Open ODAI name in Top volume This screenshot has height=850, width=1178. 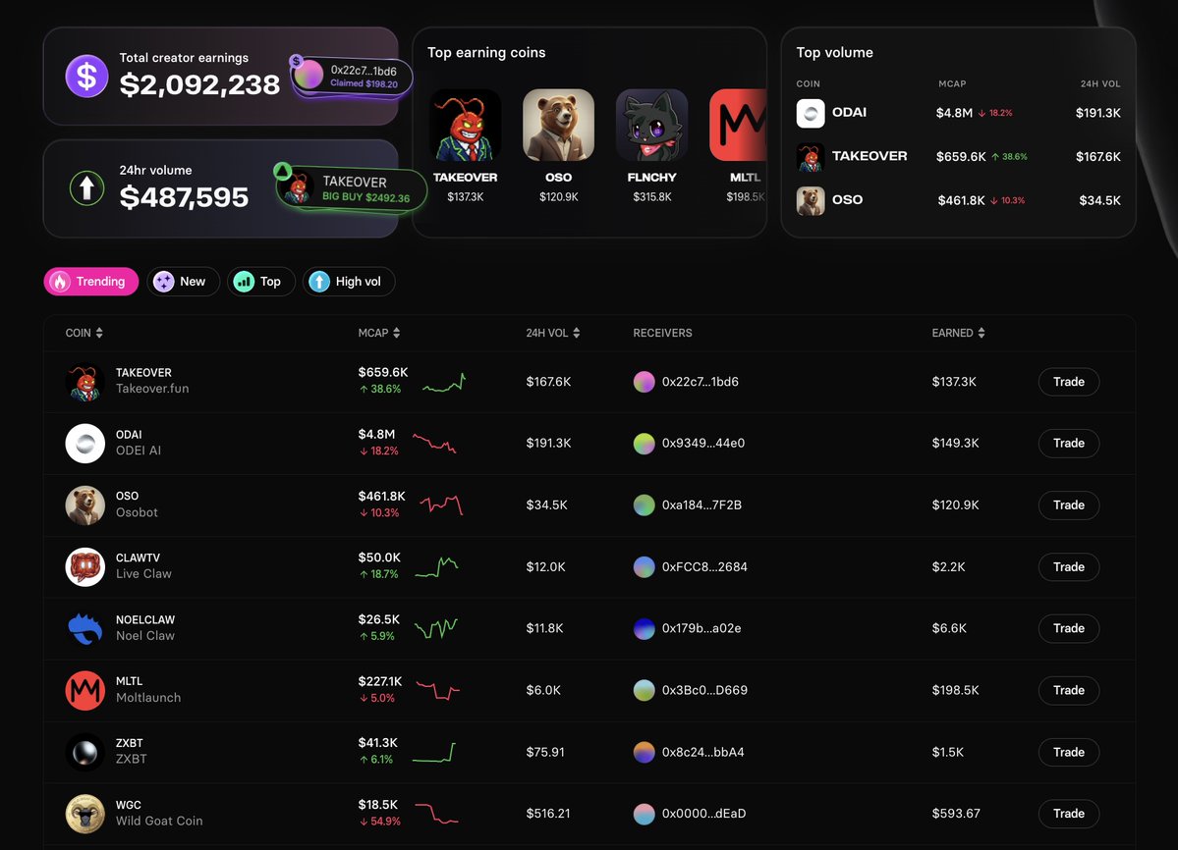click(849, 113)
